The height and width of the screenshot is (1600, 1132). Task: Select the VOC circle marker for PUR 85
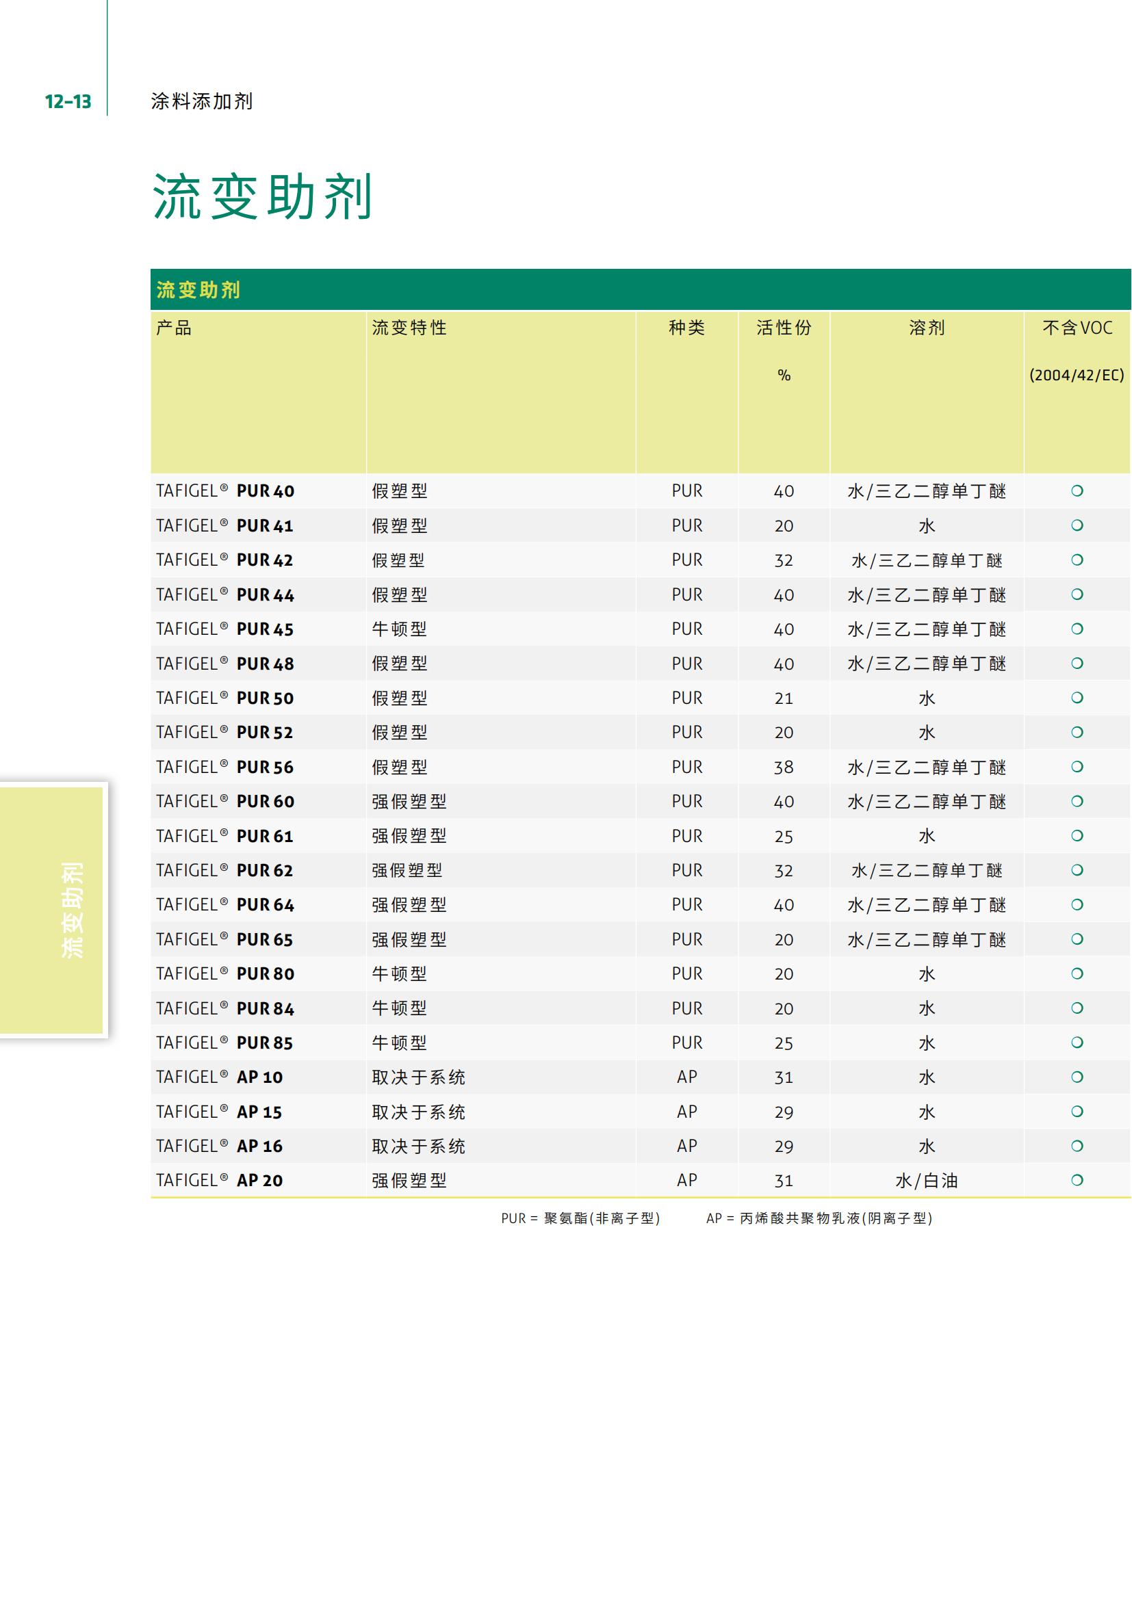point(1077,1042)
